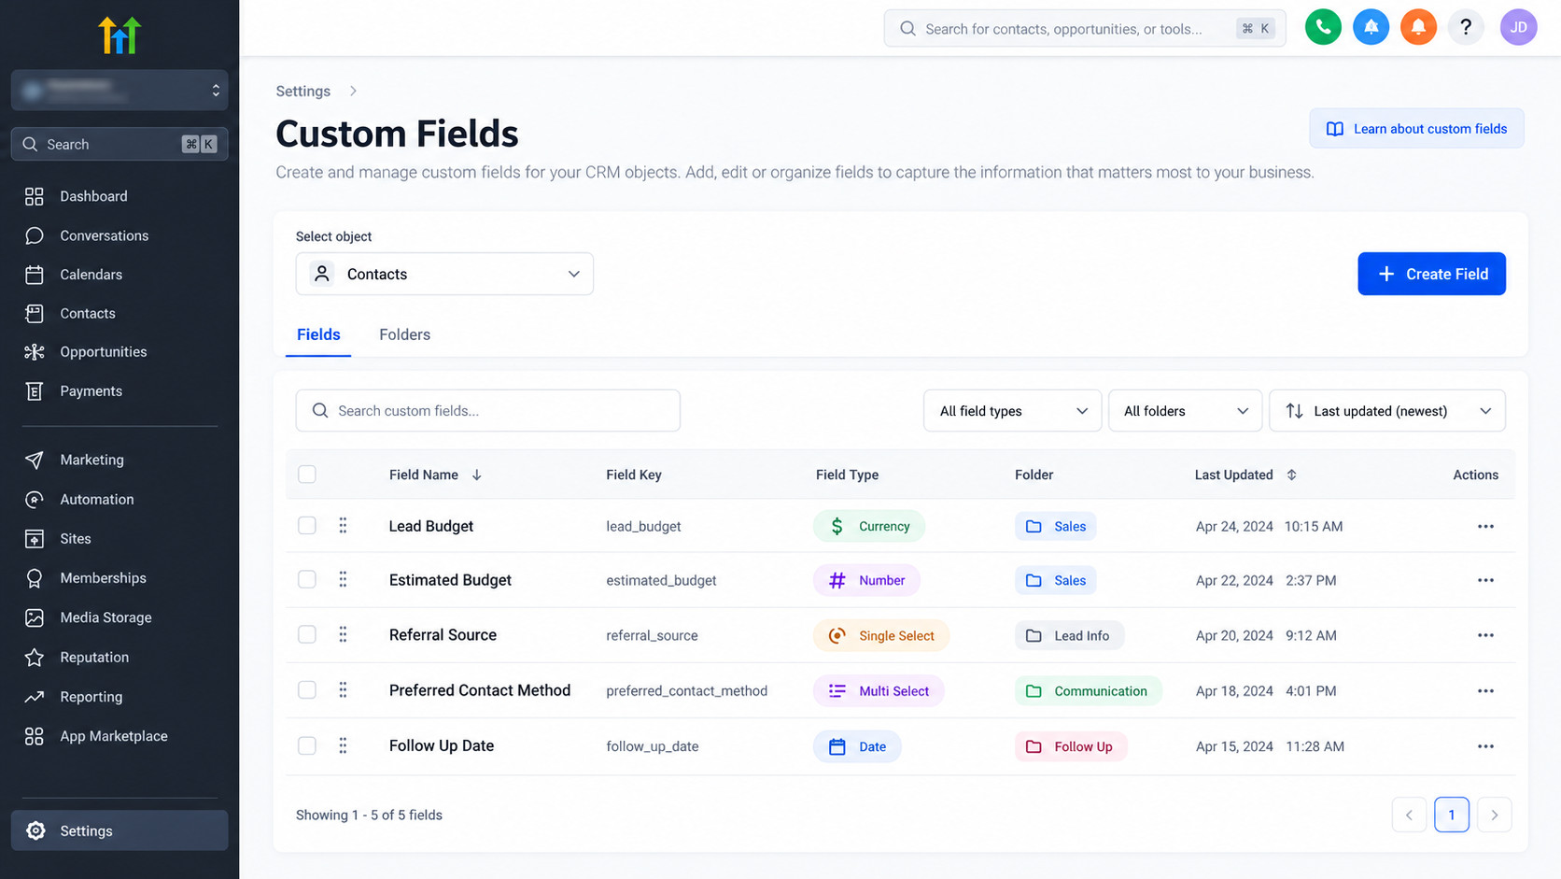The image size is (1561, 879).
Task: Open actions menu for Estimated Budget row
Action: pyautogui.click(x=1485, y=580)
